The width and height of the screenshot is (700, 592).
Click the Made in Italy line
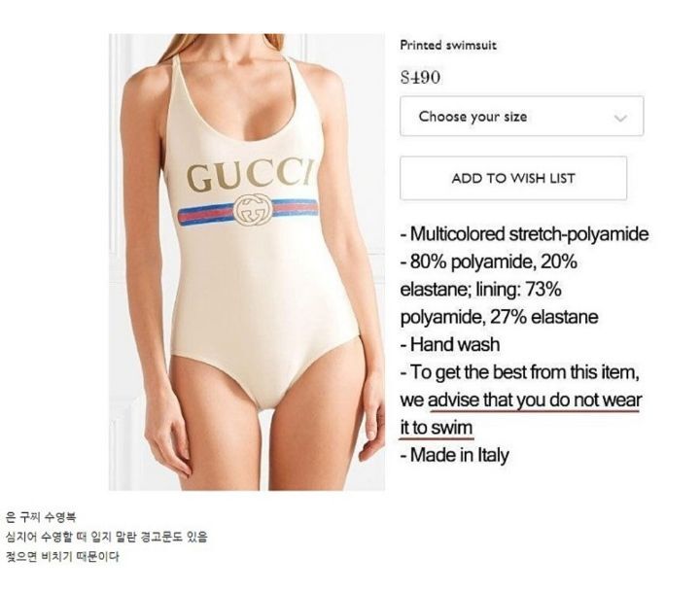454,455
